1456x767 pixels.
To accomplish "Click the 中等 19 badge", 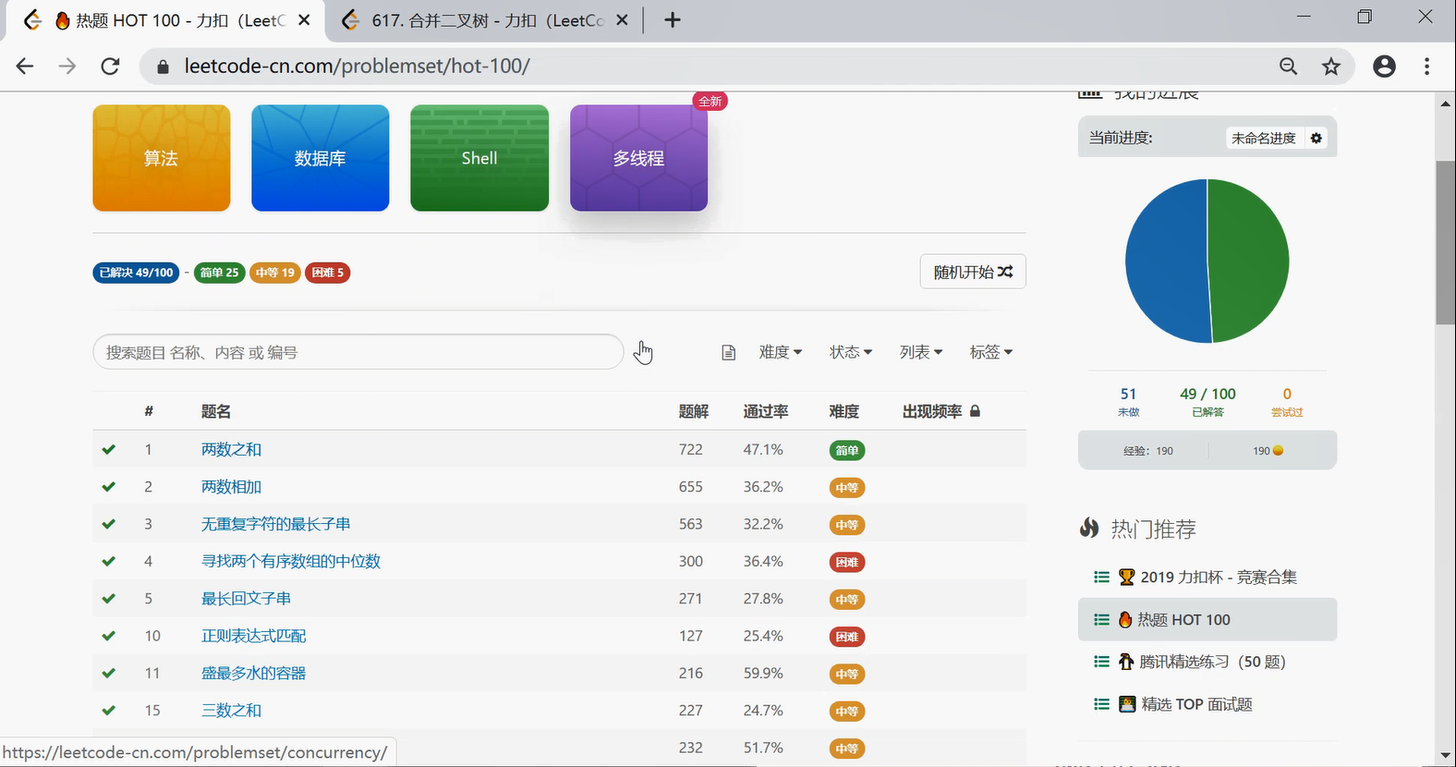I will tap(275, 273).
